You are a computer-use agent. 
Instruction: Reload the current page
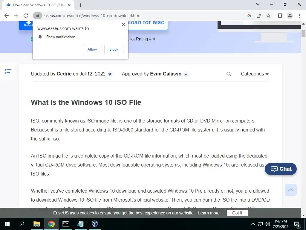pos(26,16)
